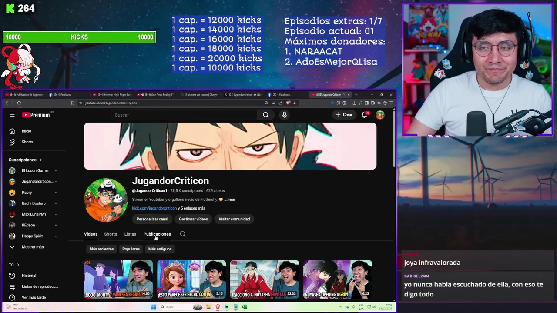Open the YouTube hamburger guide menu

[x=12, y=115]
